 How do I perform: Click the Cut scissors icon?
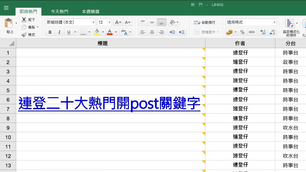(x=24, y=20)
